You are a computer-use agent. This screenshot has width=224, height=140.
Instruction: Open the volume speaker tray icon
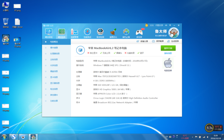pyautogui.click(x=208, y=137)
